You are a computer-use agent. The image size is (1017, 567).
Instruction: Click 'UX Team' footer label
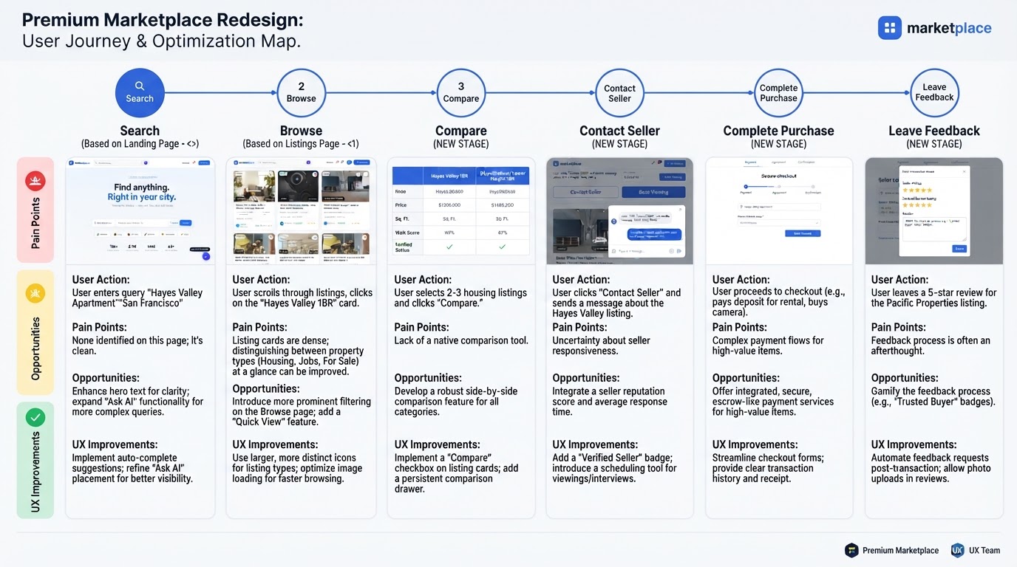(x=984, y=550)
